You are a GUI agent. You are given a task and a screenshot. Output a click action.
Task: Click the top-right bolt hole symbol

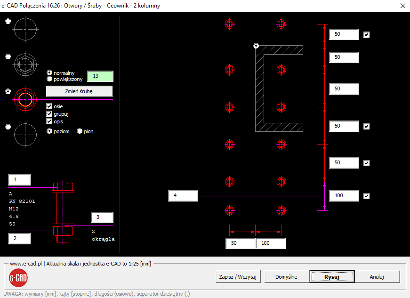(281, 24)
